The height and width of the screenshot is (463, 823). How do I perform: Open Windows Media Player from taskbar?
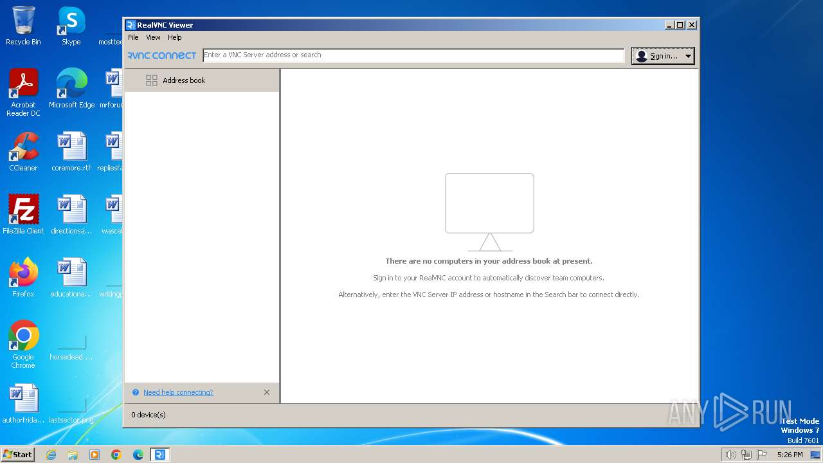coord(95,455)
